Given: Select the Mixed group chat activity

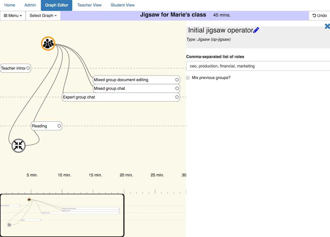Looking at the screenshot, I should (x=136, y=88).
